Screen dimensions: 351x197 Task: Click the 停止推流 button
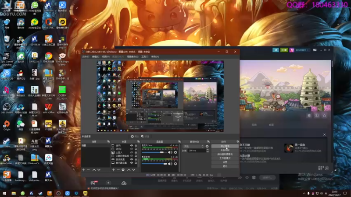pos(225,146)
